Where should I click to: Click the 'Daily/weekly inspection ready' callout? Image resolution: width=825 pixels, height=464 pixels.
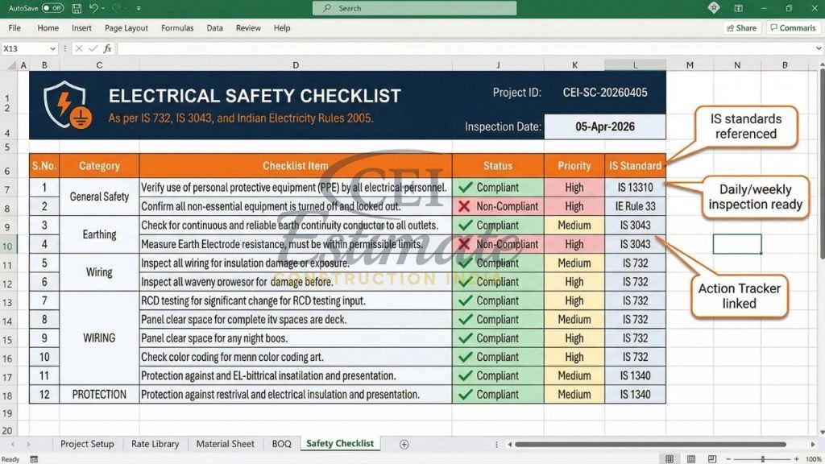click(756, 197)
